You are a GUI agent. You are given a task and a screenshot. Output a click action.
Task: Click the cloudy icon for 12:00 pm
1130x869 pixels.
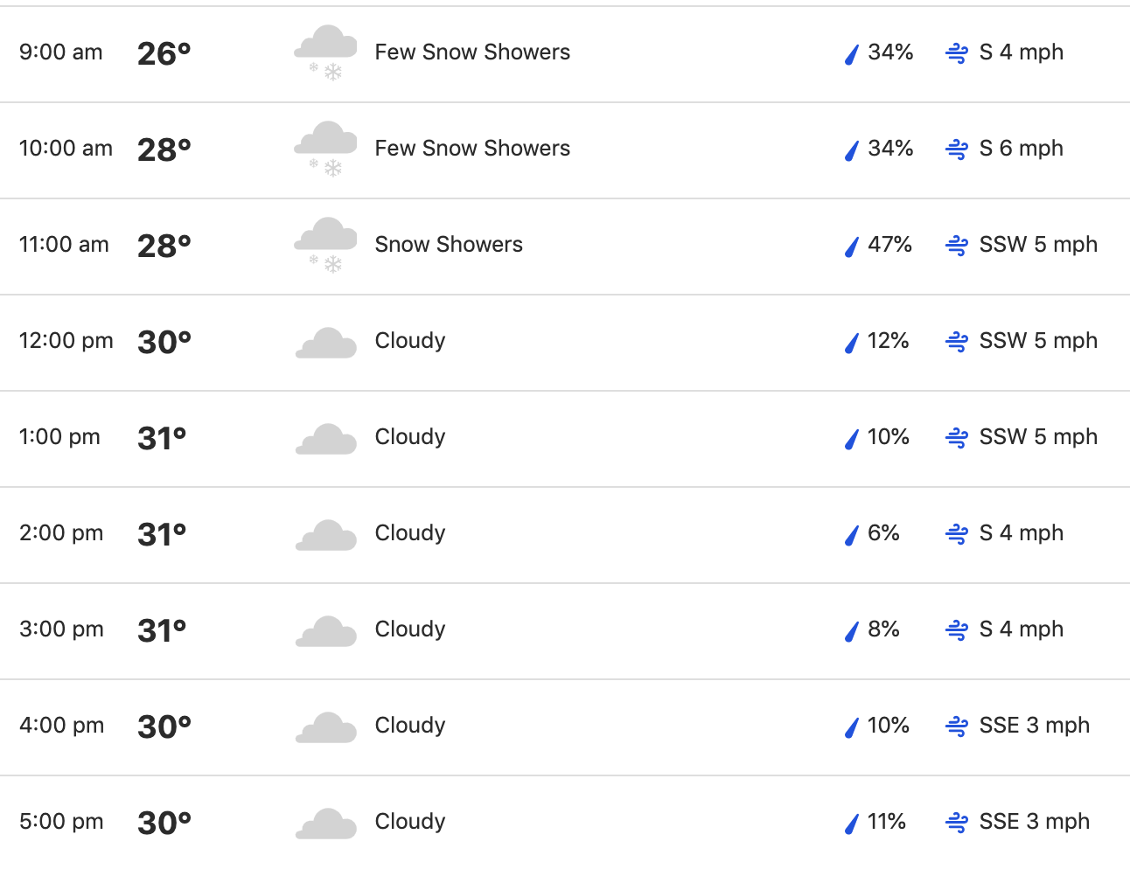click(325, 343)
